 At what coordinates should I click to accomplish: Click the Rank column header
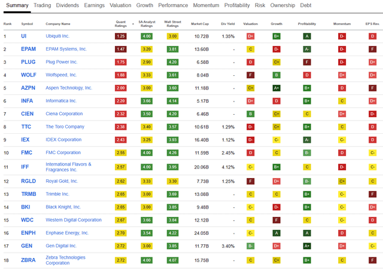[x=8, y=24]
